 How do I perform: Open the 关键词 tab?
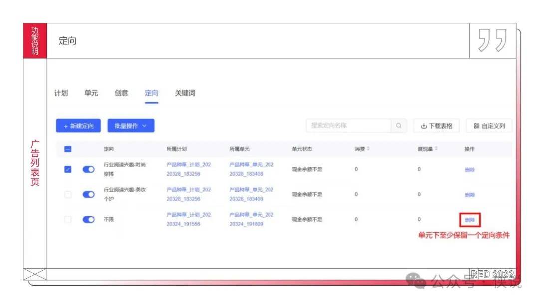coord(185,93)
